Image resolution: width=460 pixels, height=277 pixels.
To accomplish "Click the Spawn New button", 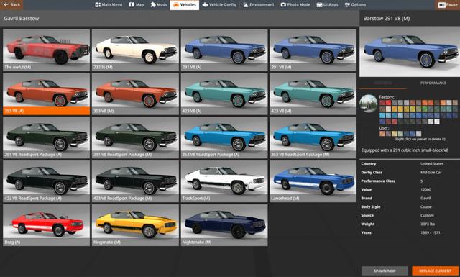I will 385,271.
